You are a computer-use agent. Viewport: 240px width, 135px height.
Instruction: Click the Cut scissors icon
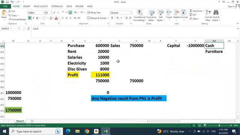tap(9, 11)
